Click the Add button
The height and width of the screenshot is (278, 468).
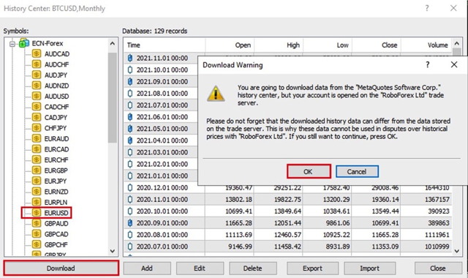[147, 268]
